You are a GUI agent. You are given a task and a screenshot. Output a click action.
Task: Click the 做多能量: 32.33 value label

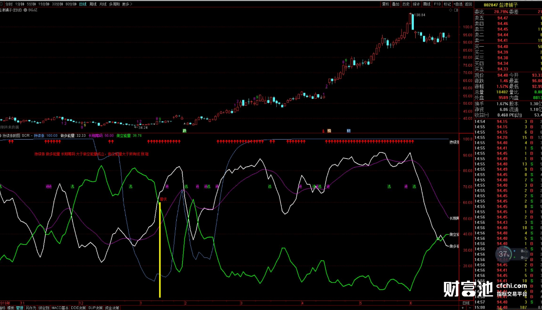click(x=73, y=136)
